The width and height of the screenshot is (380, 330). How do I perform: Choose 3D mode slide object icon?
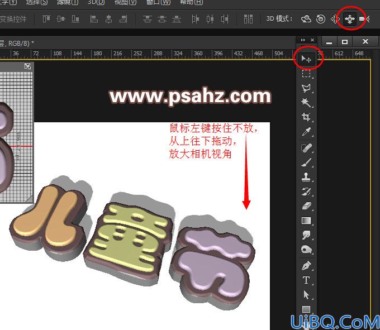(350, 19)
